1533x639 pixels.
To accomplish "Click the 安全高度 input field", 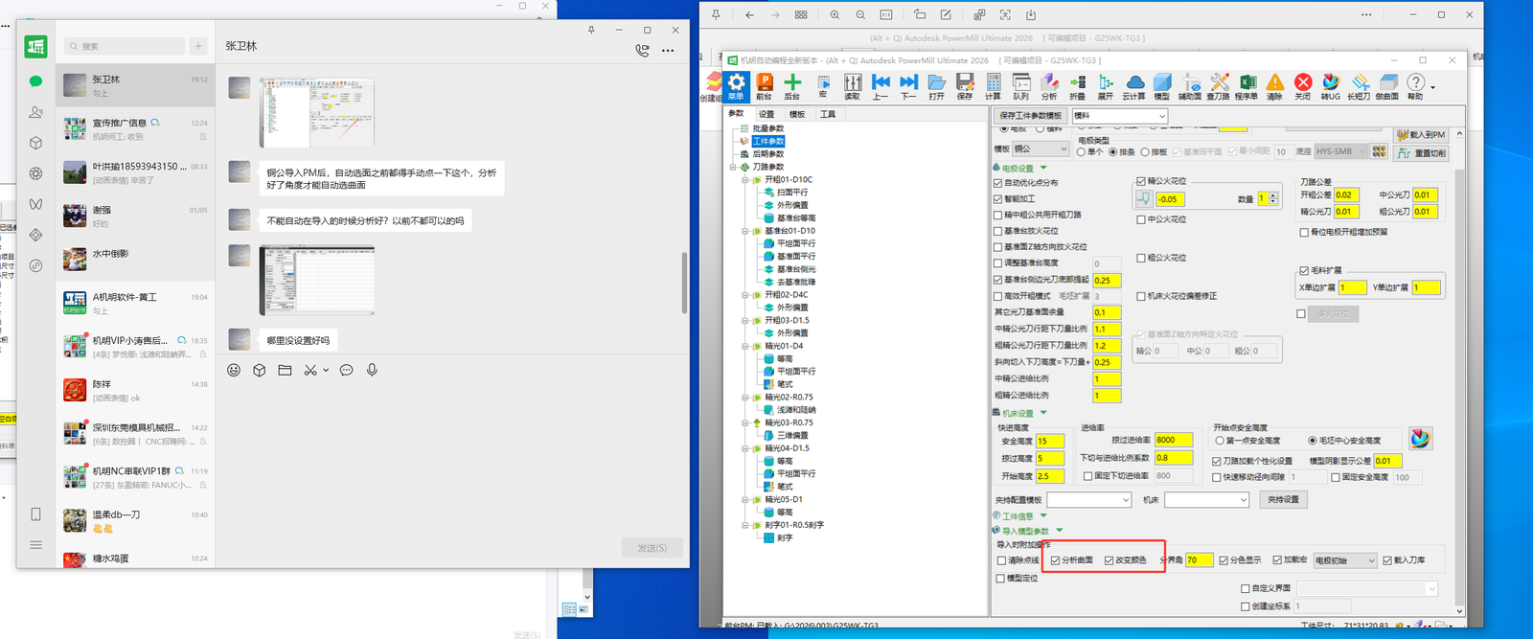I will tap(1049, 441).
